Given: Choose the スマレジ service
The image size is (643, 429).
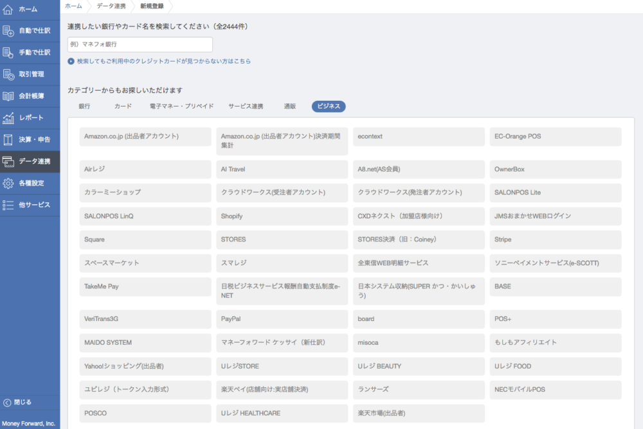Looking at the screenshot, I should [x=282, y=263].
